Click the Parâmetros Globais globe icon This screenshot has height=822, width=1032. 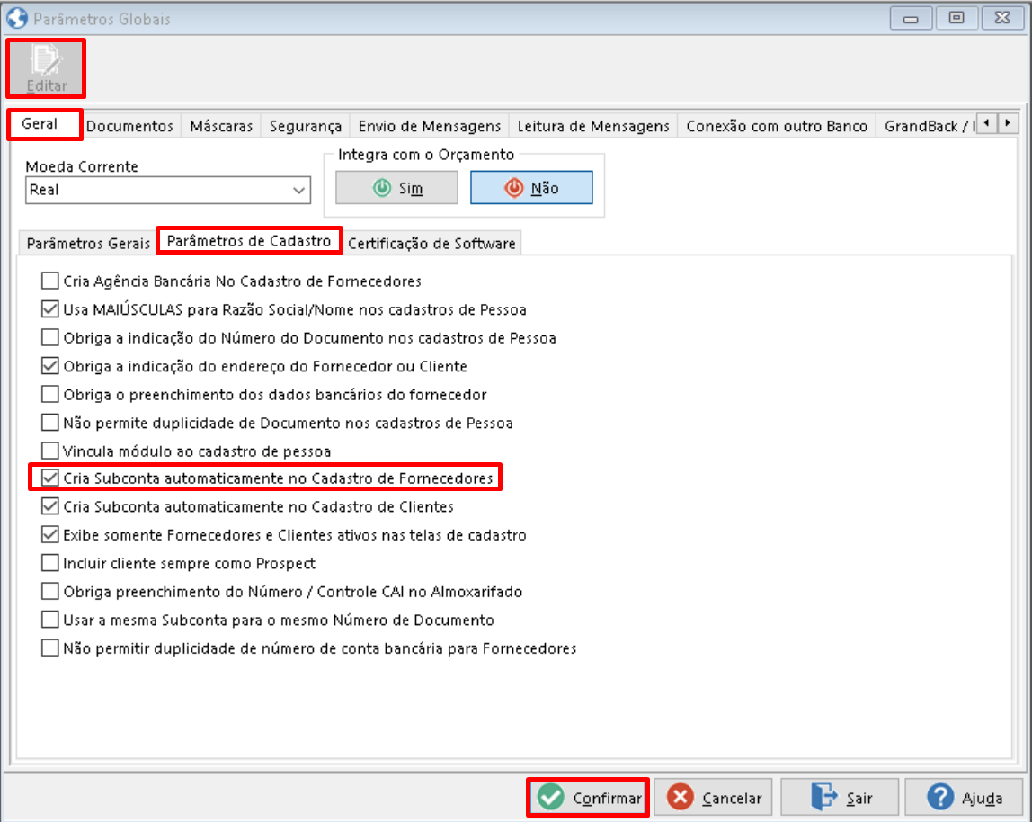[x=17, y=18]
